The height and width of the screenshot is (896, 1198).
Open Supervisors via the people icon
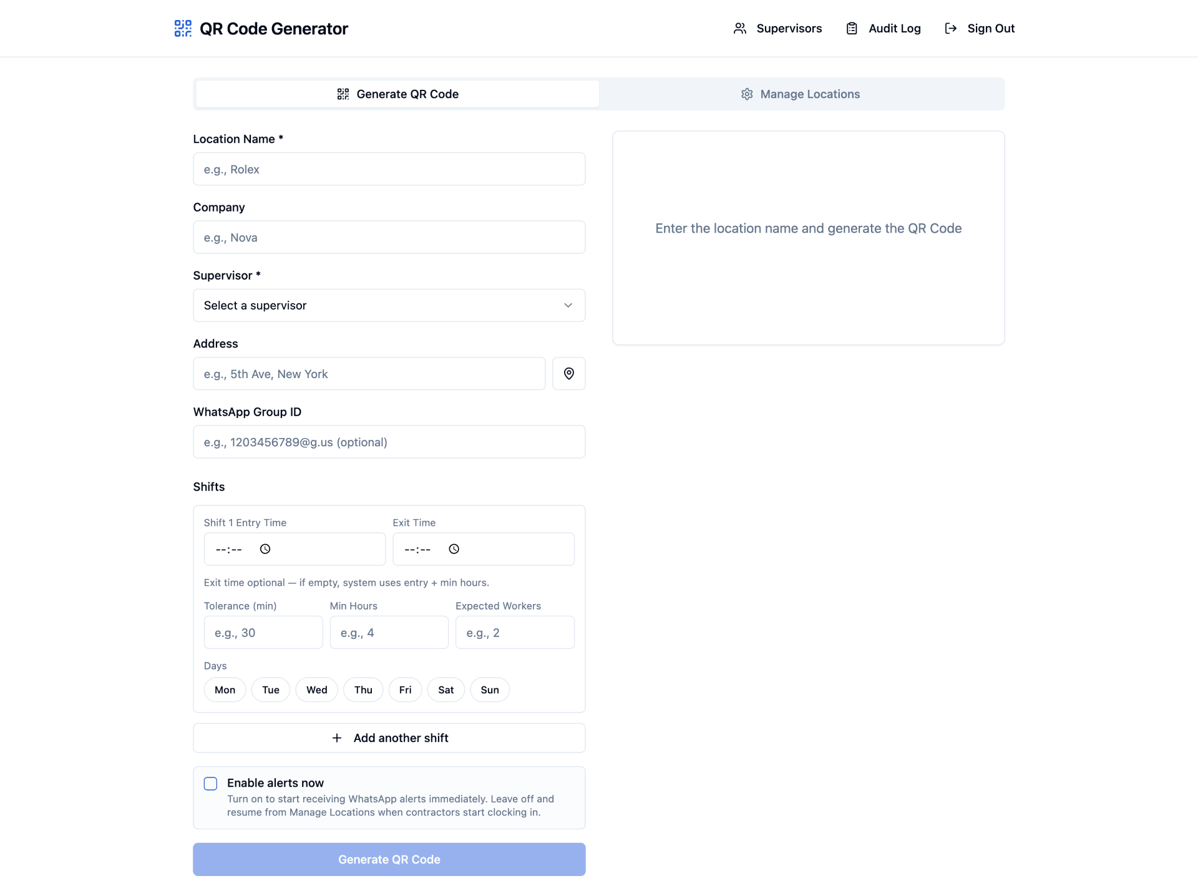click(x=740, y=28)
